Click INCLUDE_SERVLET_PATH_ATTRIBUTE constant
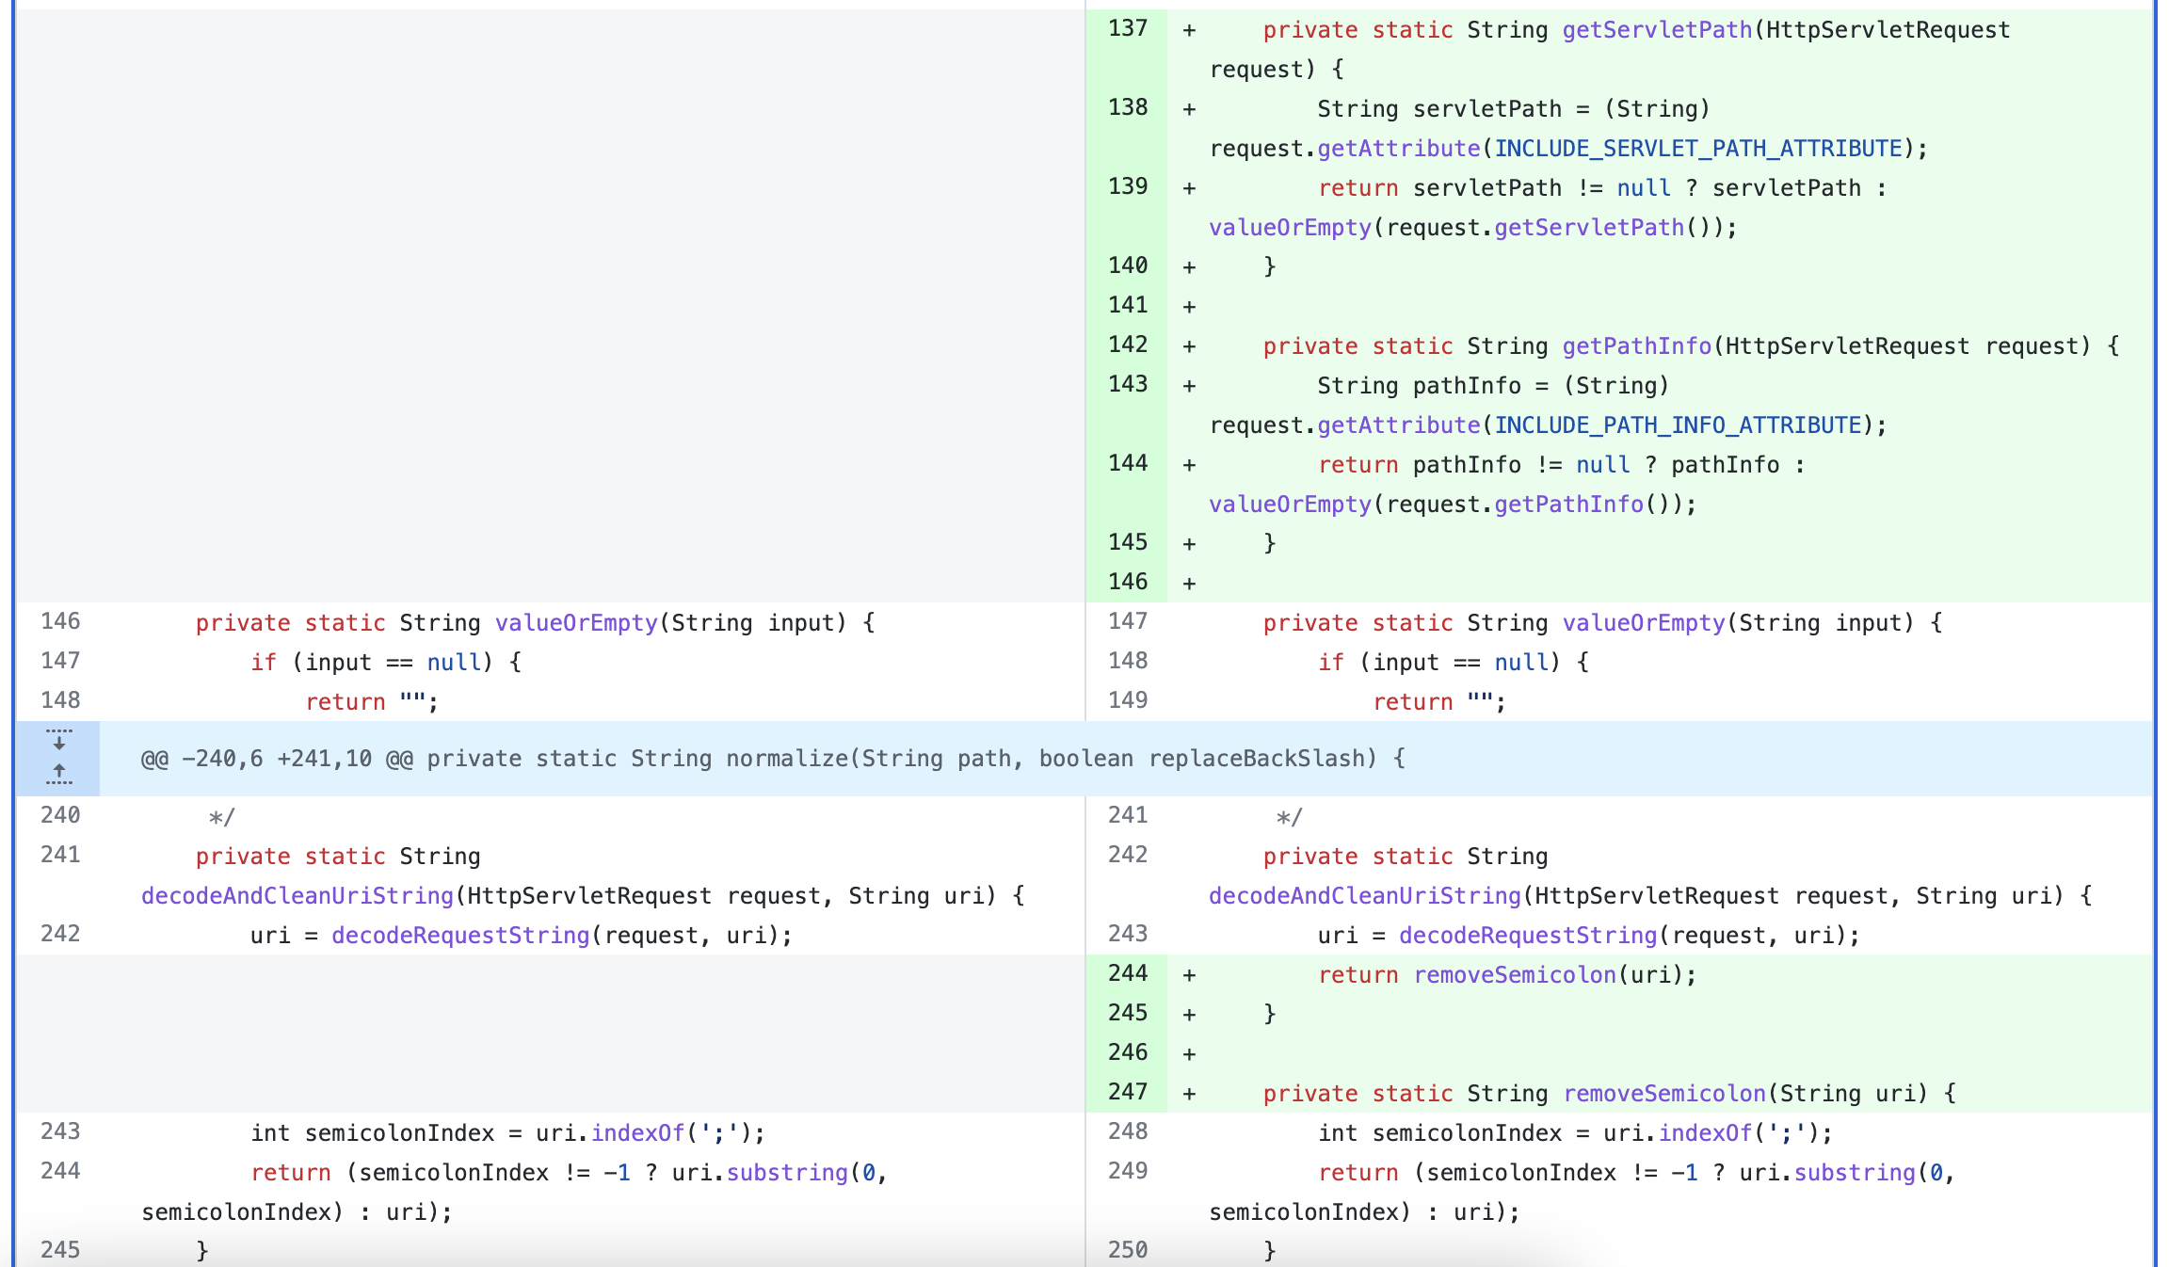This screenshot has height=1267, width=2169. click(1698, 149)
